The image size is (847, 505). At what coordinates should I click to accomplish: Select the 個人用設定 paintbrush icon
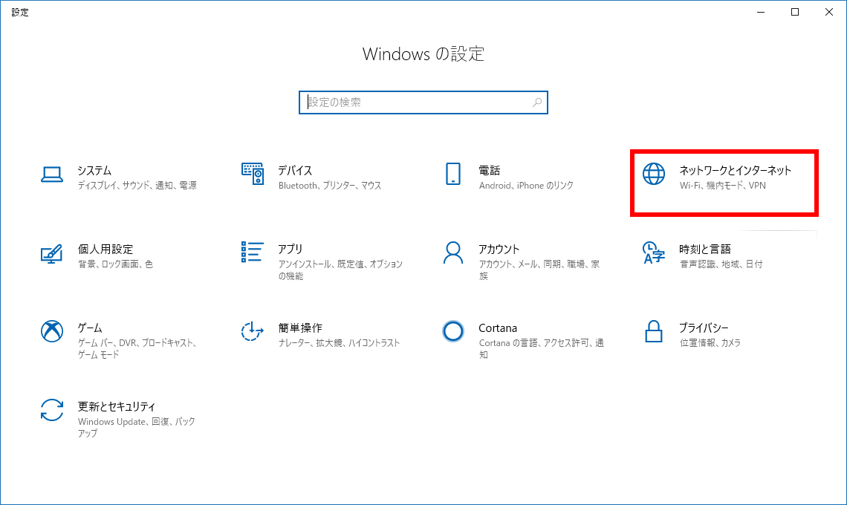click(x=52, y=253)
